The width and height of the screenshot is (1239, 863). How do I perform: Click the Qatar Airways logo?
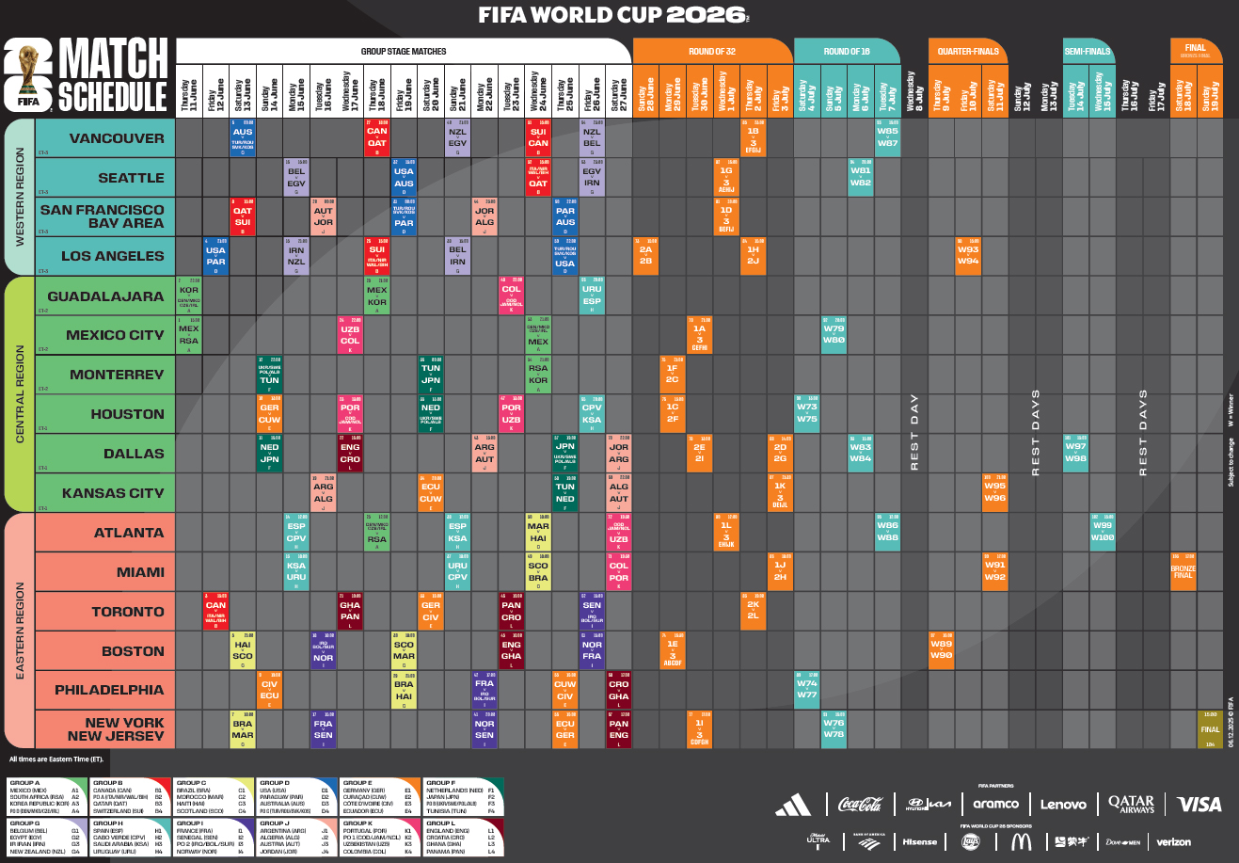pos(1130,804)
